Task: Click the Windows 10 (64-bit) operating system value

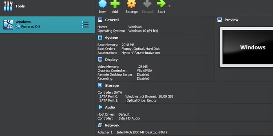Action: pos(143,31)
